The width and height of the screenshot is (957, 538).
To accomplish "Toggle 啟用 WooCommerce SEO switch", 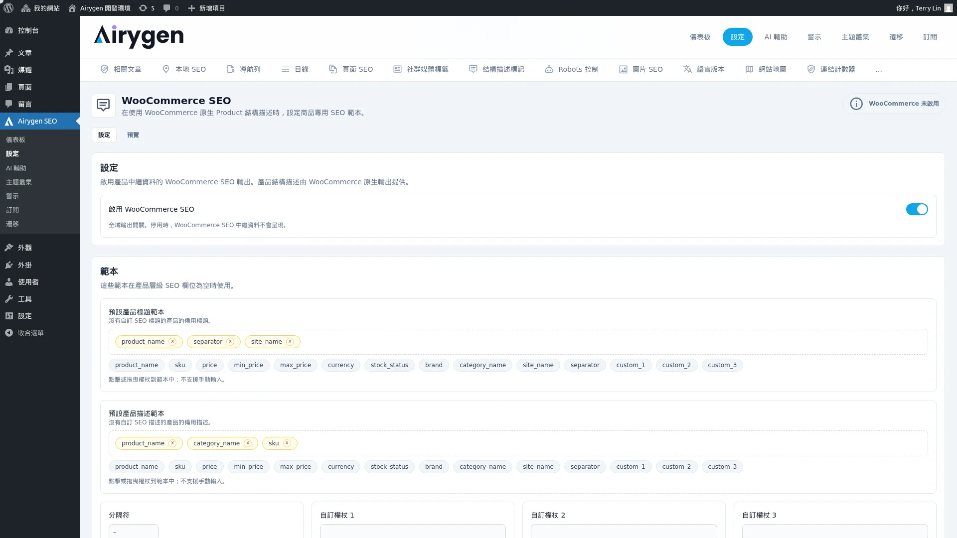I will click(917, 209).
